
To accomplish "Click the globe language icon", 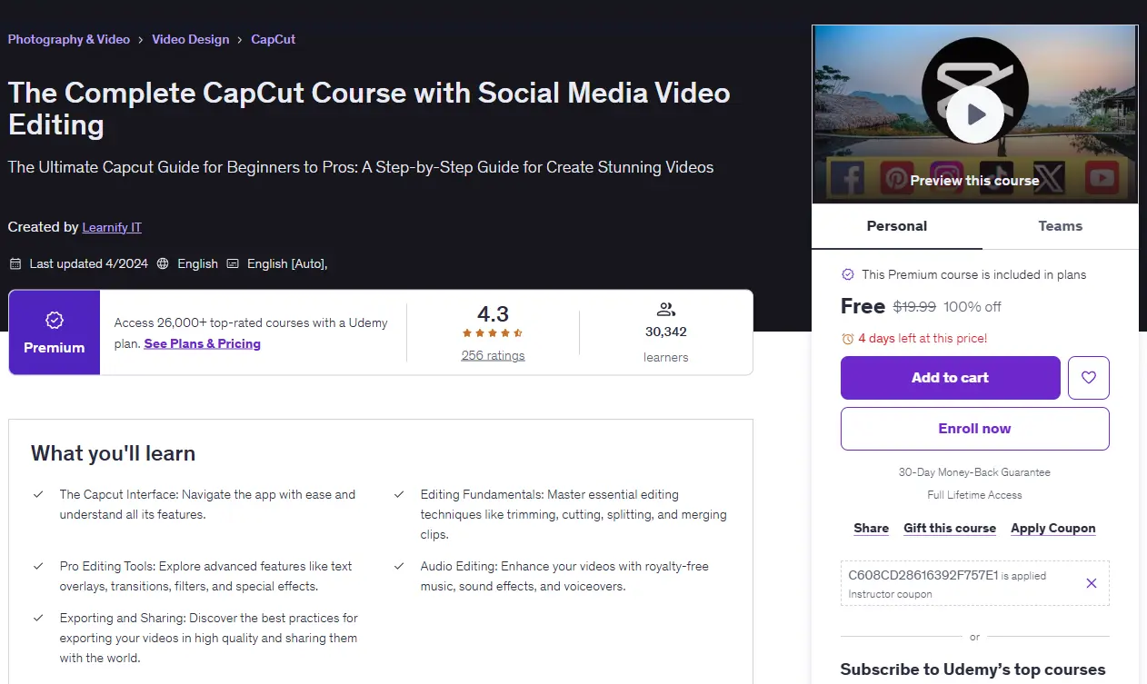I will point(163,263).
